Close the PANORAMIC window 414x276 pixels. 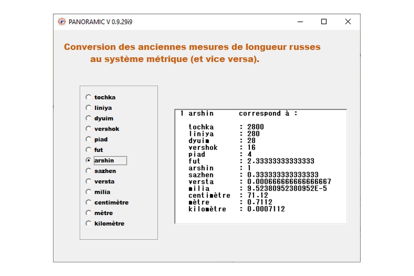[x=348, y=22]
